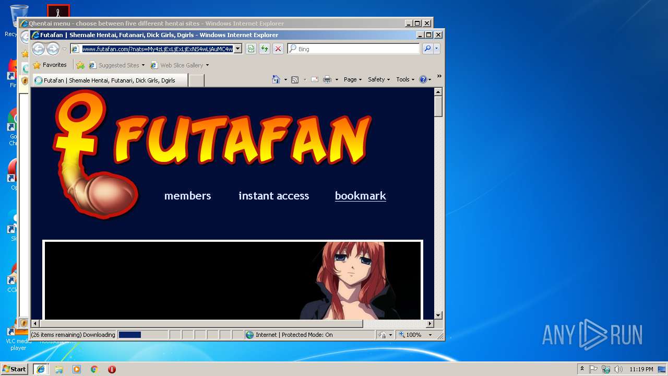Image resolution: width=668 pixels, height=376 pixels.
Task: Click vertical scrollbar up arrow
Action: pyautogui.click(x=438, y=92)
